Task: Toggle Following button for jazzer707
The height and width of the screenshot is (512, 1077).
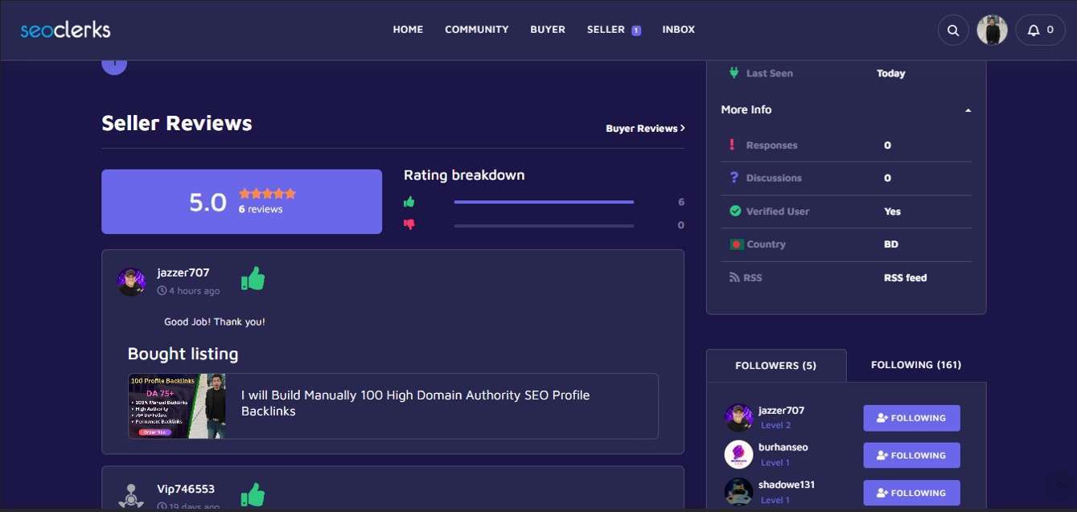Action: pyautogui.click(x=911, y=418)
